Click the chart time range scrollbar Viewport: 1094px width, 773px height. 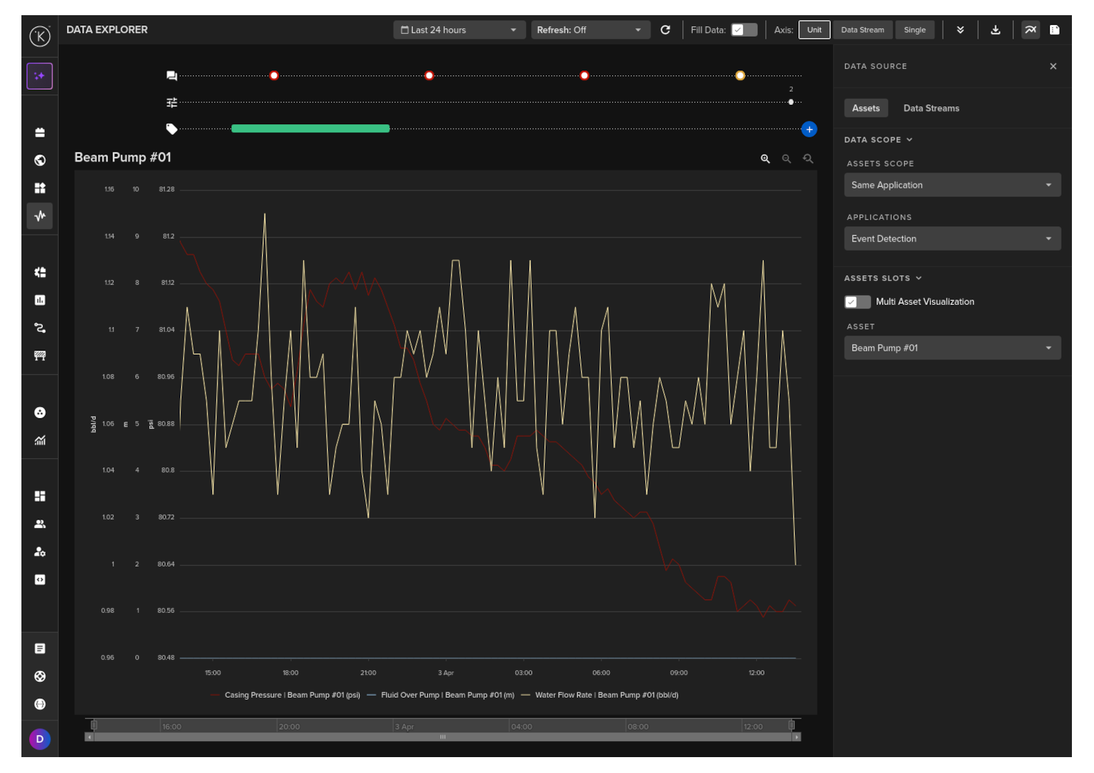coord(443,736)
